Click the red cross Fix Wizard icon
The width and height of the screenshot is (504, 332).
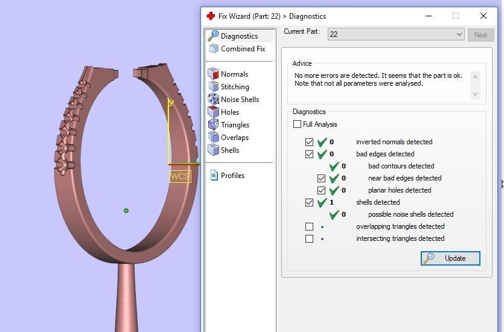click(211, 16)
